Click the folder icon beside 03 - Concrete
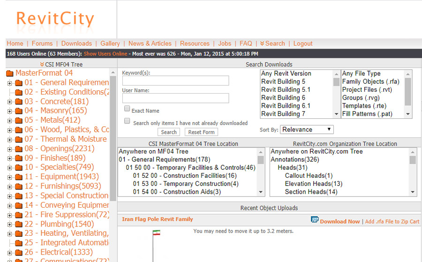422x262 pixels. (19, 102)
